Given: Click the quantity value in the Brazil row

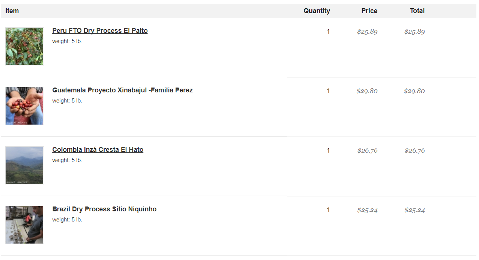Looking at the screenshot, I should tap(328, 210).
